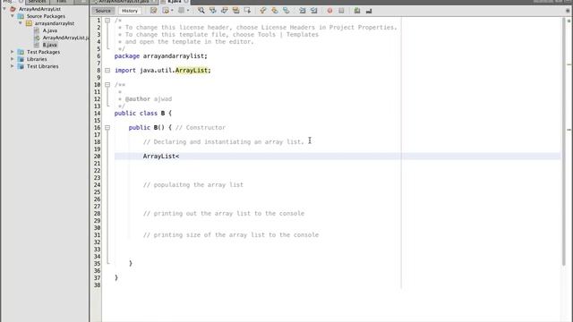Start macro recording with the red circle
Image resolution: width=573 pixels, height=322 pixels.
click(329, 11)
